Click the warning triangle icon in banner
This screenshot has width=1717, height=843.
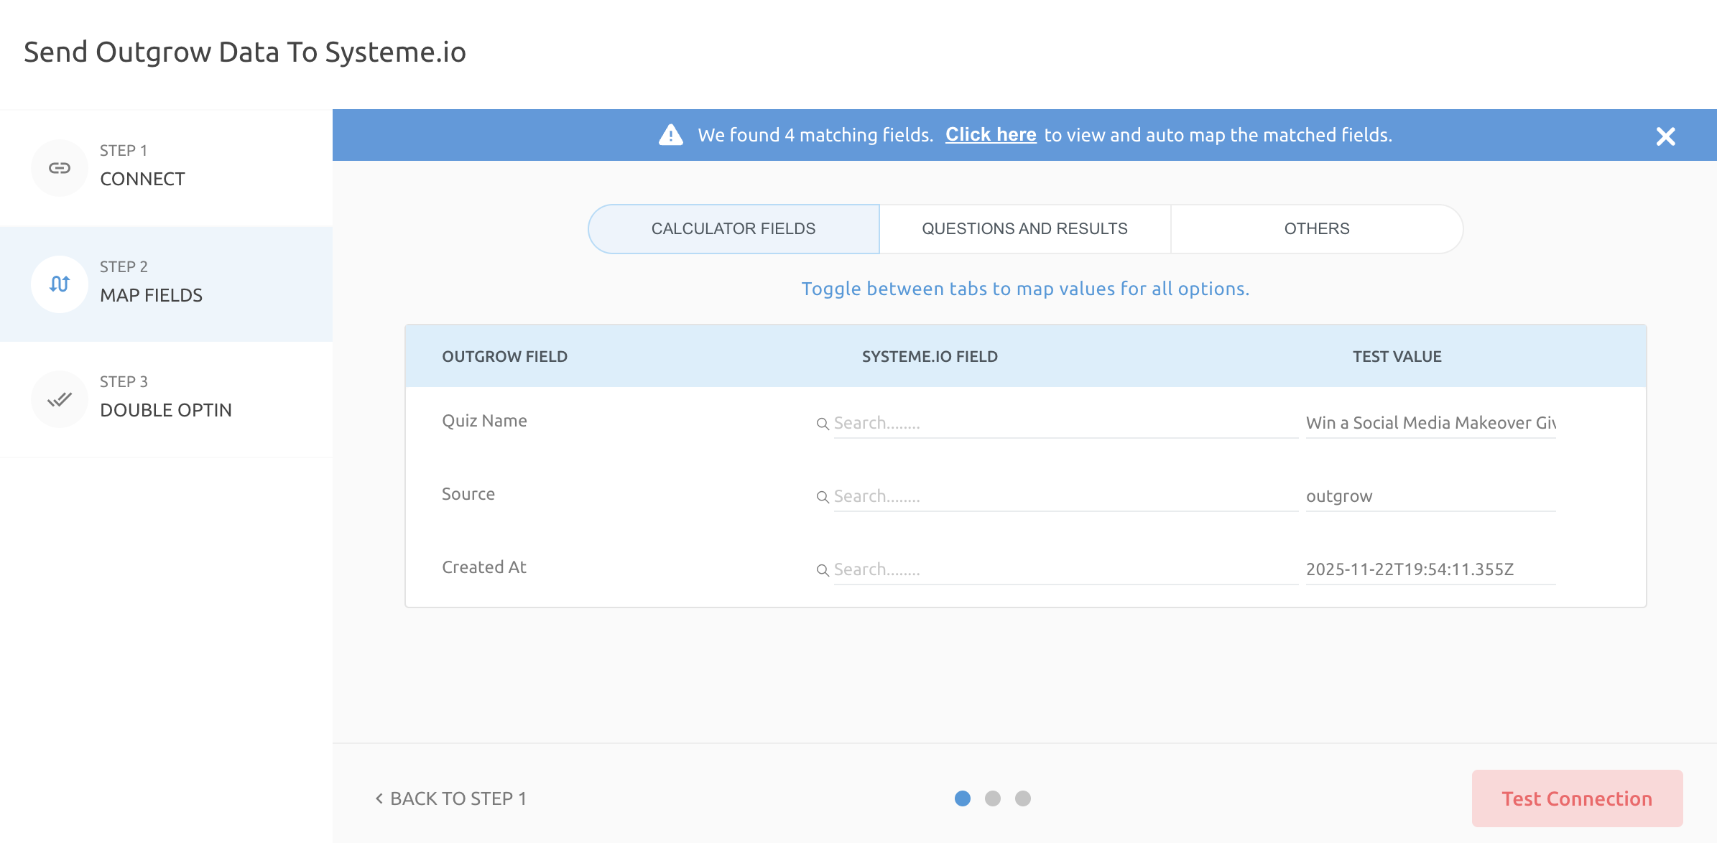pos(671,135)
